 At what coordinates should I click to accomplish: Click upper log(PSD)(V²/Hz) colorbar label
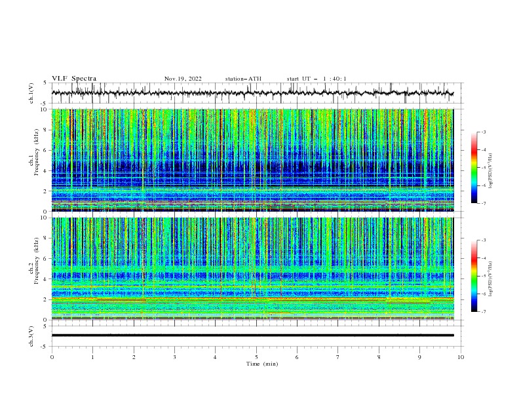491,171
